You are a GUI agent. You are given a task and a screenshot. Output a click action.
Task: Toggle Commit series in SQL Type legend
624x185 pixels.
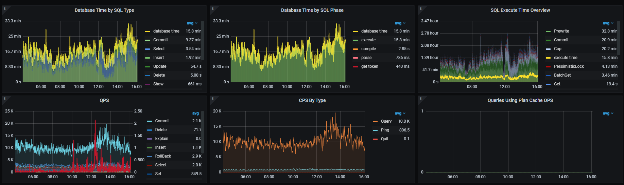[x=160, y=40]
